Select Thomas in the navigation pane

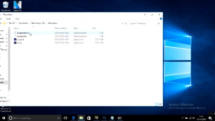click(4, 50)
